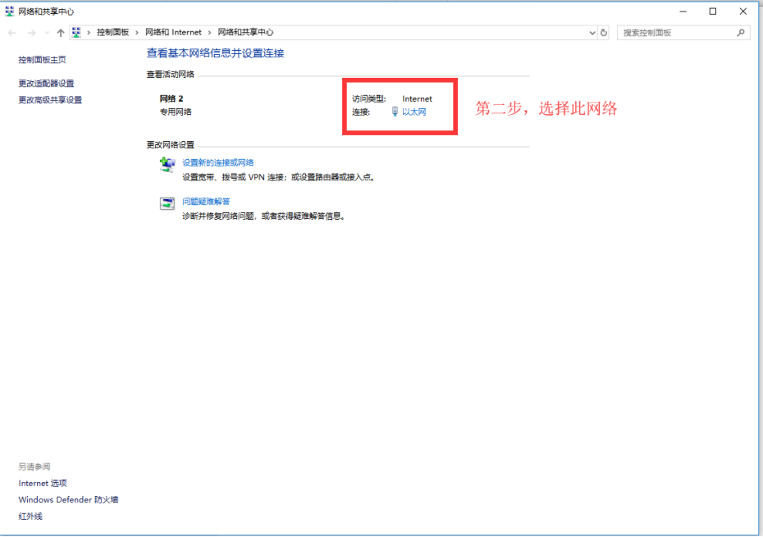
Task: Click the network icon in the address bar
Action: point(77,32)
